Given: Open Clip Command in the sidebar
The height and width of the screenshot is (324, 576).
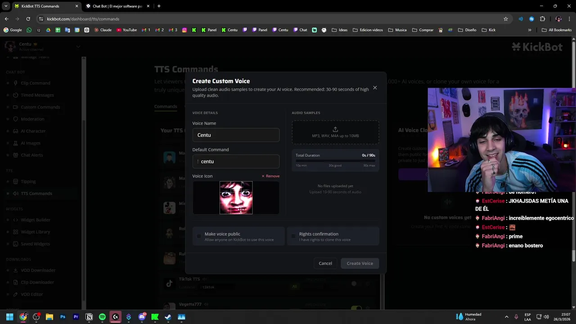Looking at the screenshot, I should (x=36, y=83).
